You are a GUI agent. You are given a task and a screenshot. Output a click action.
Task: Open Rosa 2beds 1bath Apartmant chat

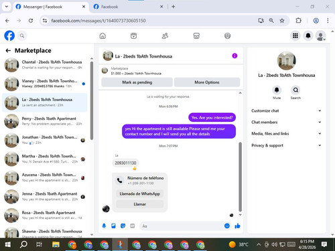point(45,216)
